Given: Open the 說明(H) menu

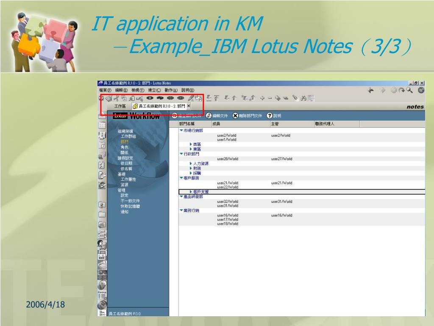Looking at the screenshot, I should coord(188,90).
